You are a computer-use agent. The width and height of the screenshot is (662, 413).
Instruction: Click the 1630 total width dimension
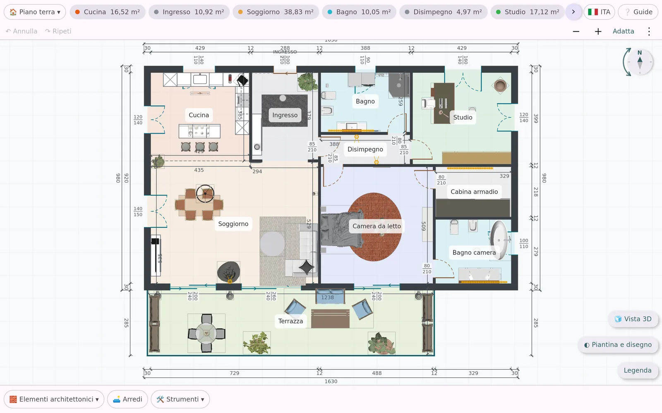click(x=331, y=382)
